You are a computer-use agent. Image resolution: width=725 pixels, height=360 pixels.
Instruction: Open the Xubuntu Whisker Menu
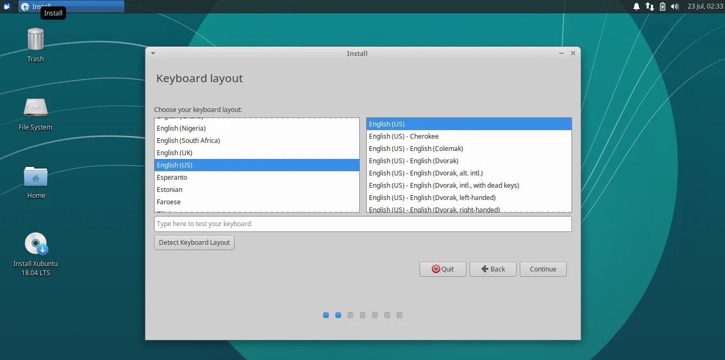coord(6,6)
